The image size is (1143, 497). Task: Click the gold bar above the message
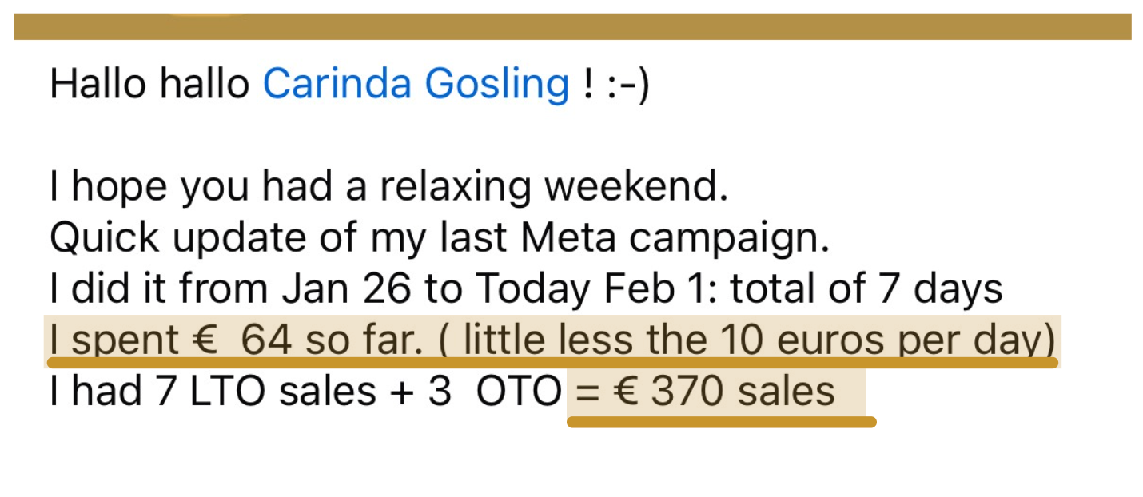pyautogui.click(x=572, y=26)
